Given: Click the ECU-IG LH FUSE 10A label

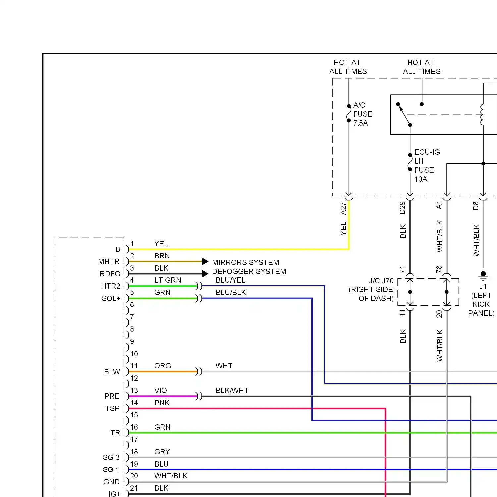Looking at the screenshot, I should point(427,166).
